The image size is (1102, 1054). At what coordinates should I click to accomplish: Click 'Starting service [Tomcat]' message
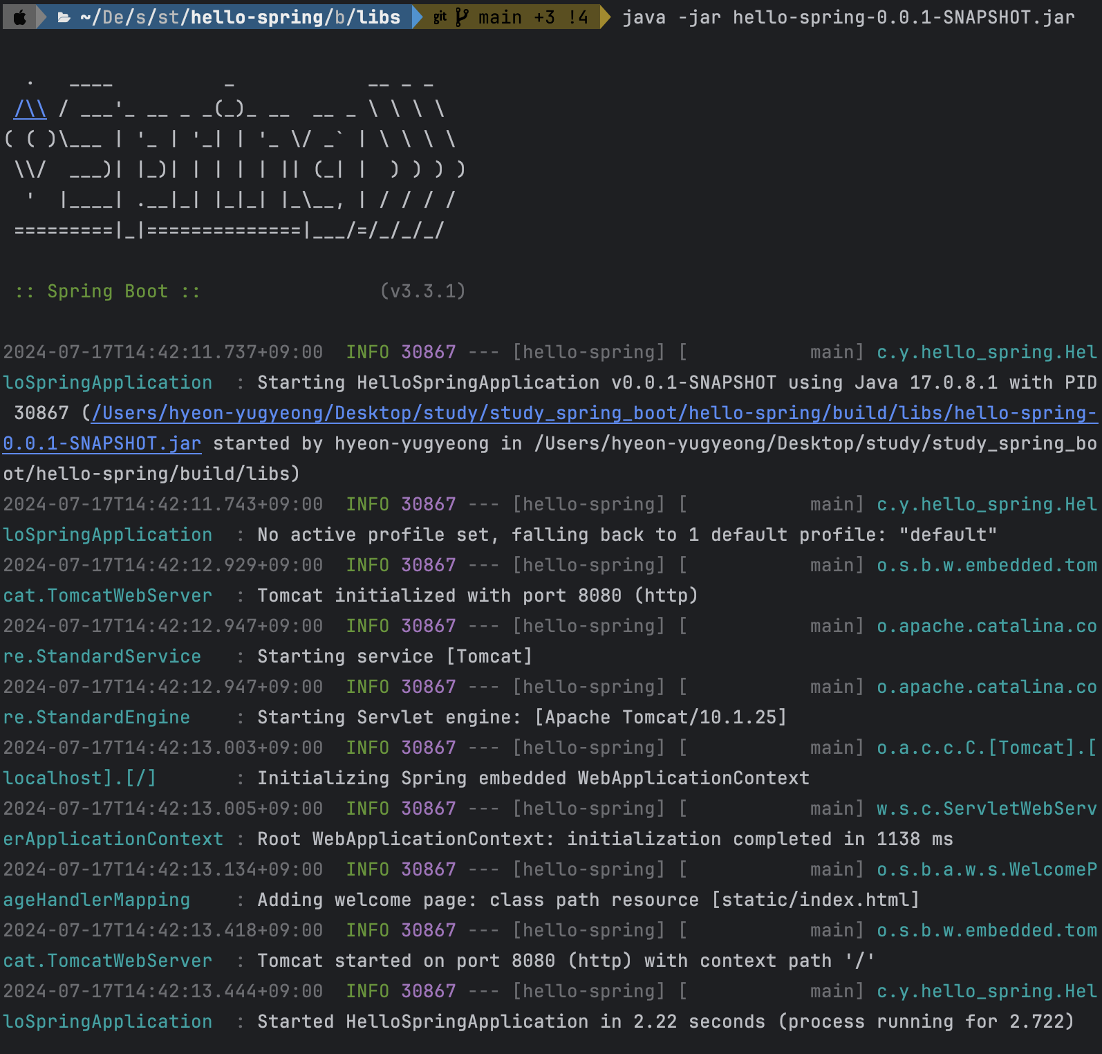395,656
